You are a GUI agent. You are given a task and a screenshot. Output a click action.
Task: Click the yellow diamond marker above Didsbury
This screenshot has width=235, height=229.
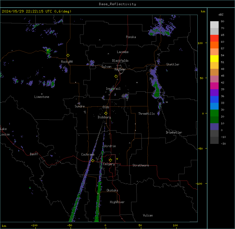click(106, 113)
